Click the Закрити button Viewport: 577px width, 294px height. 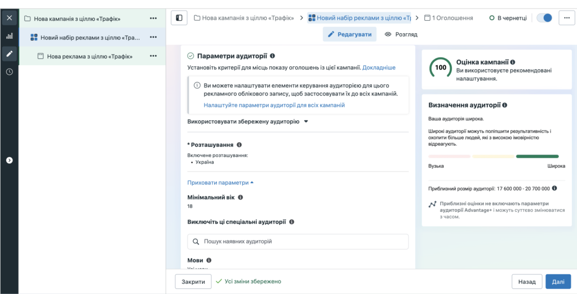(193, 282)
